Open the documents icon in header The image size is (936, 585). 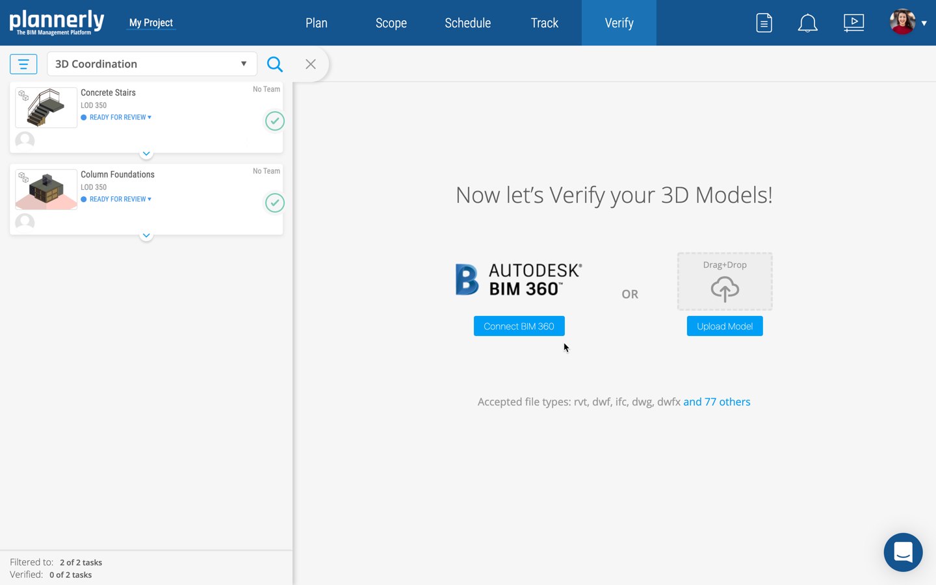764,23
